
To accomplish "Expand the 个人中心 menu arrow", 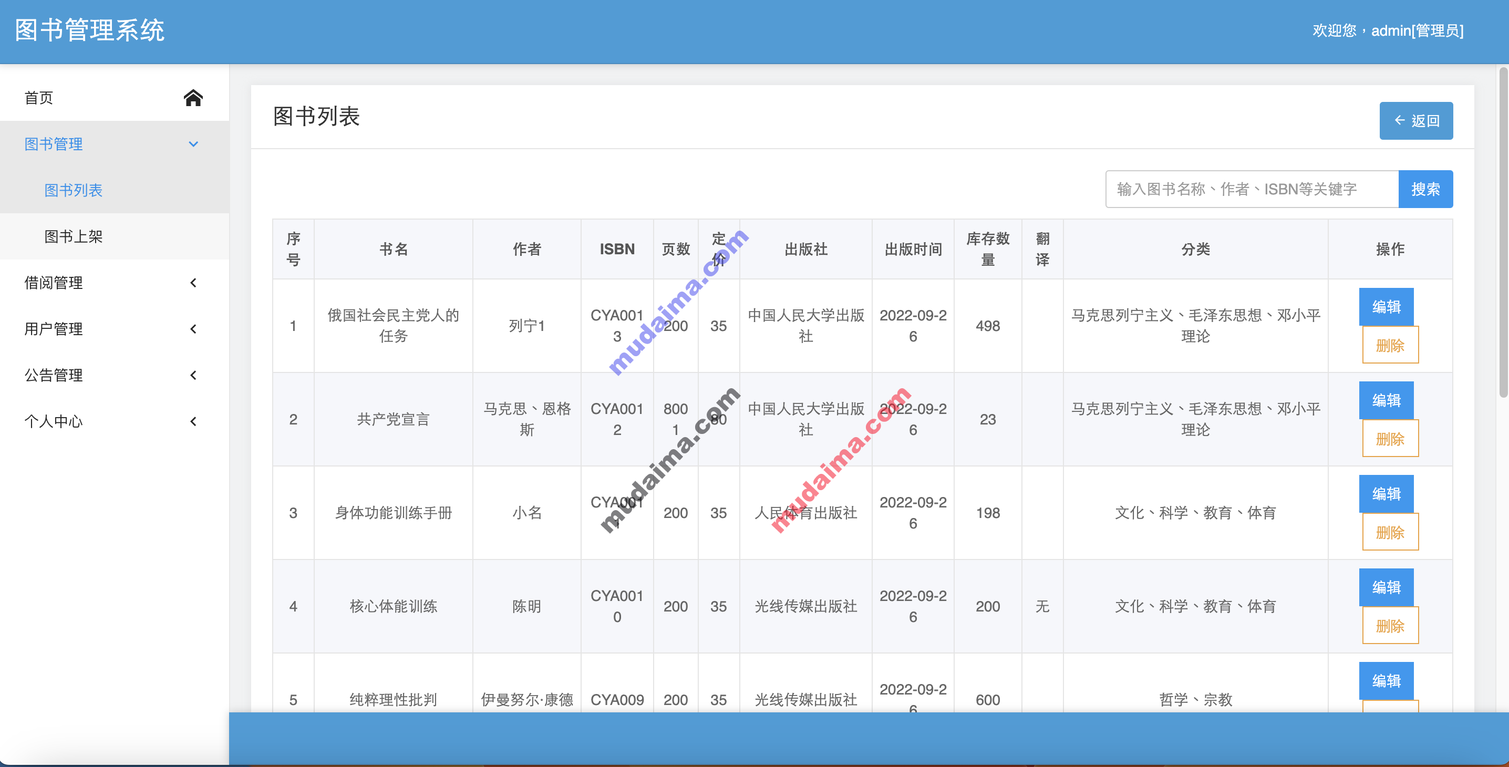I will point(193,421).
